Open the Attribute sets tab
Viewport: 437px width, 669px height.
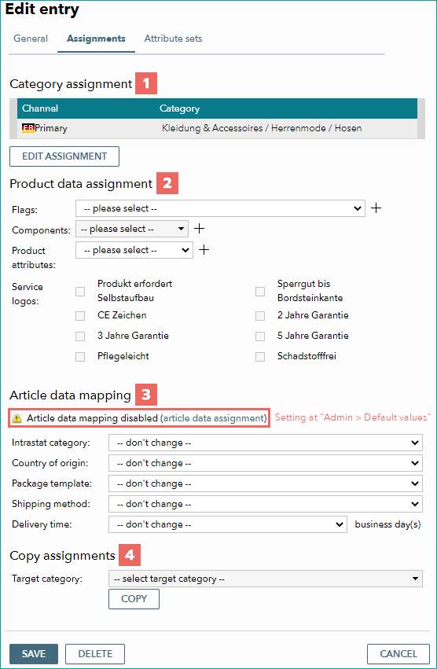[173, 39]
